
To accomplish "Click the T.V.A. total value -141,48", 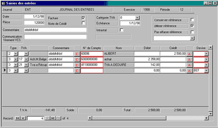I will [43, 110].
